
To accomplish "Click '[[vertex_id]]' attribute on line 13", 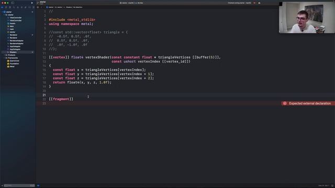I will pos(176,62).
